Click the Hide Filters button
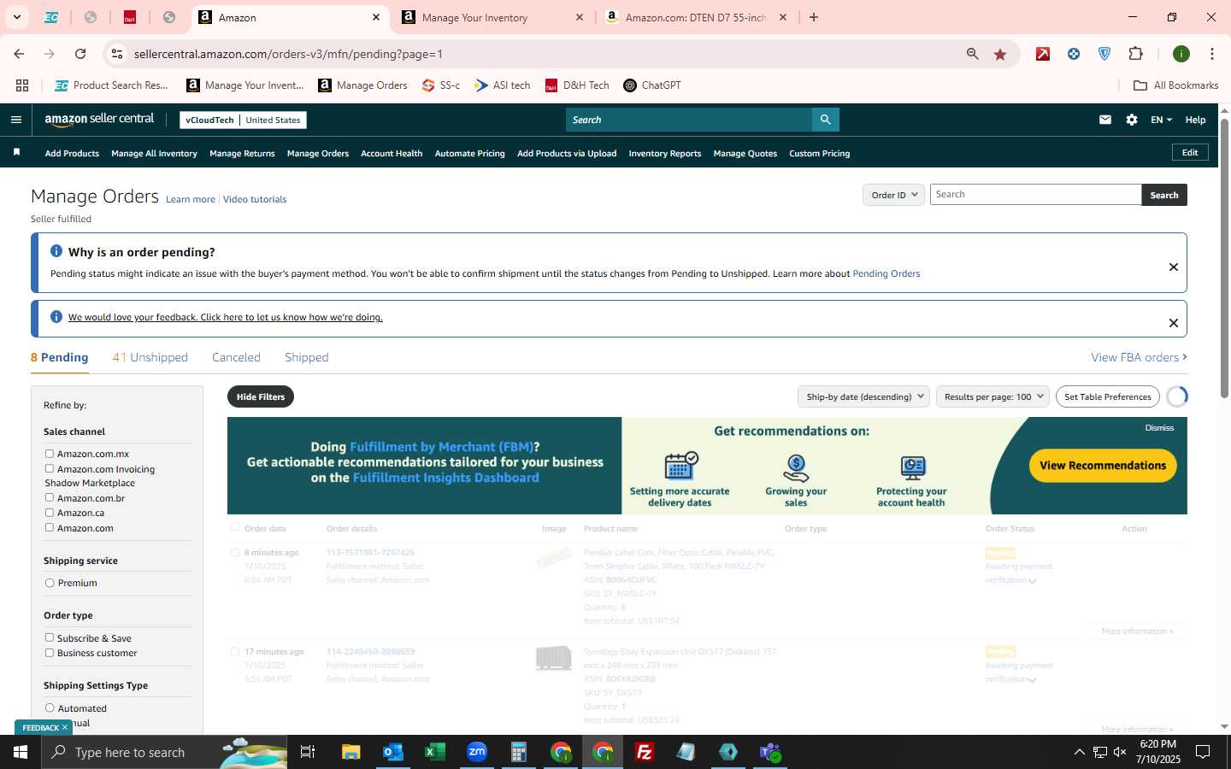 (x=261, y=396)
